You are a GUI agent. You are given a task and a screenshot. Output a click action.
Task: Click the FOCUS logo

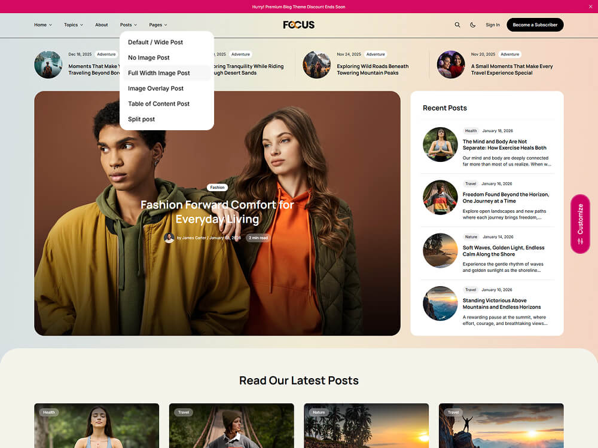tap(299, 25)
